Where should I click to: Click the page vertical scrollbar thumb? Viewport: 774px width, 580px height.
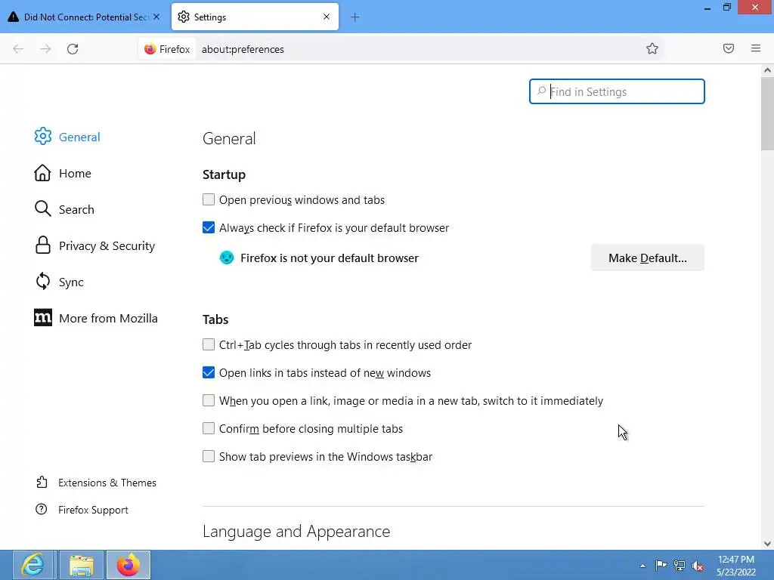(x=767, y=113)
